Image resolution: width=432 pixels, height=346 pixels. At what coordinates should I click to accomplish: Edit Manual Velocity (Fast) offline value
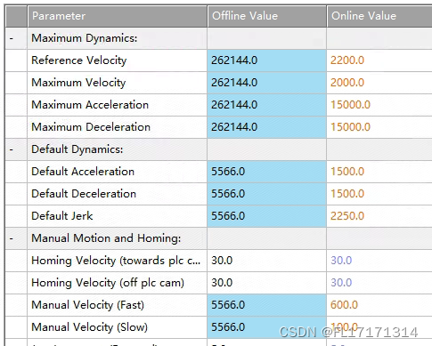pyautogui.click(x=267, y=305)
